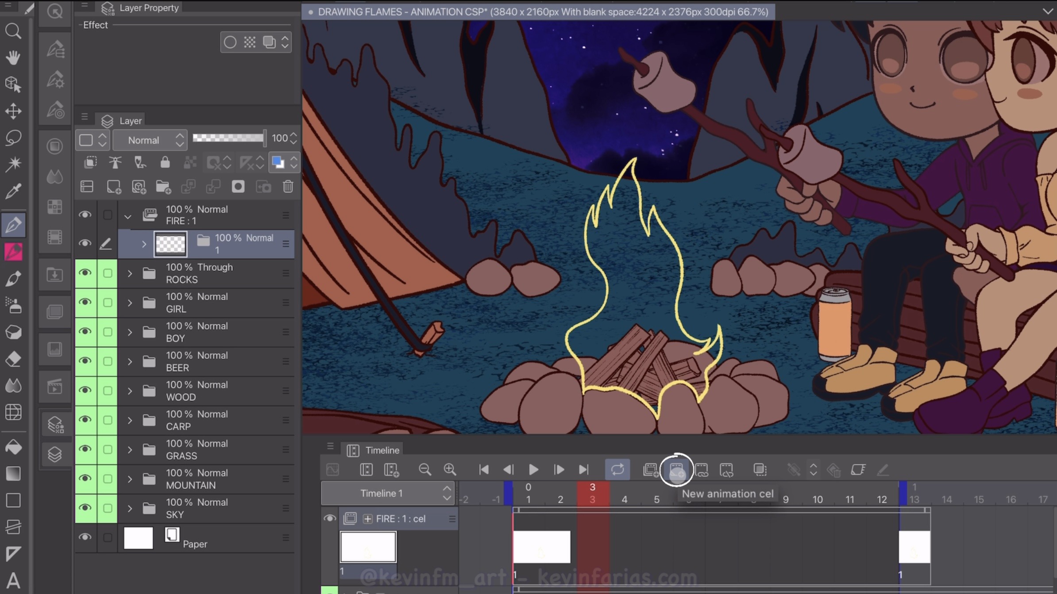The width and height of the screenshot is (1057, 594).
Task: Expand the FIRE track in timeline
Action: pos(367,518)
